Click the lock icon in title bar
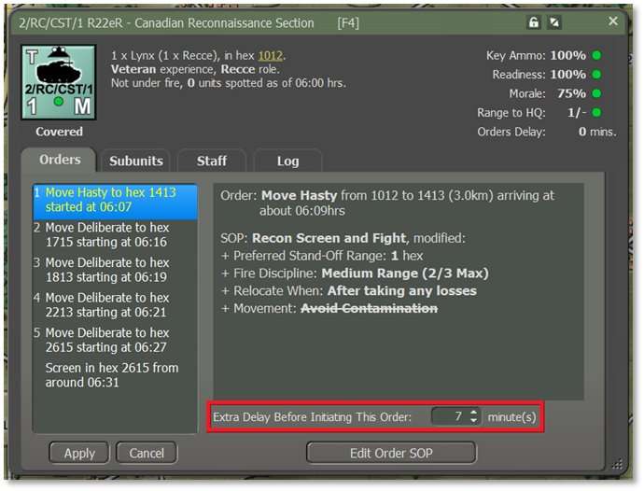Image resolution: width=644 pixels, height=491 pixels. [x=533, y=21]
